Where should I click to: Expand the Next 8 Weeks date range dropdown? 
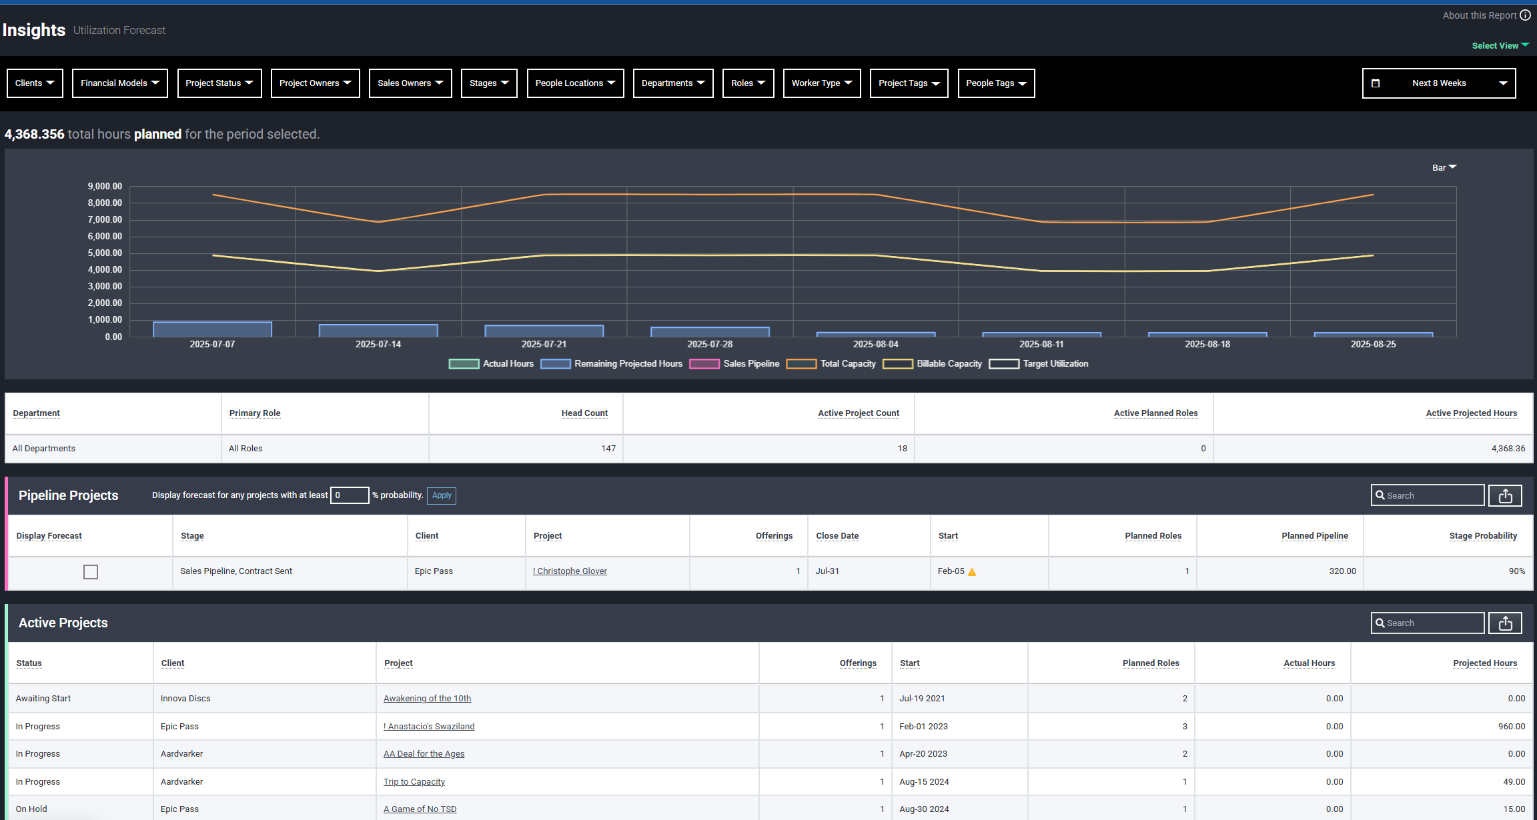[x=1503, y=83]
